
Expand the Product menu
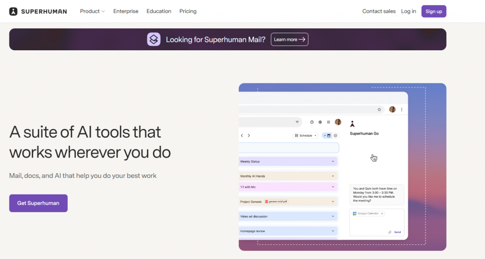92,11
